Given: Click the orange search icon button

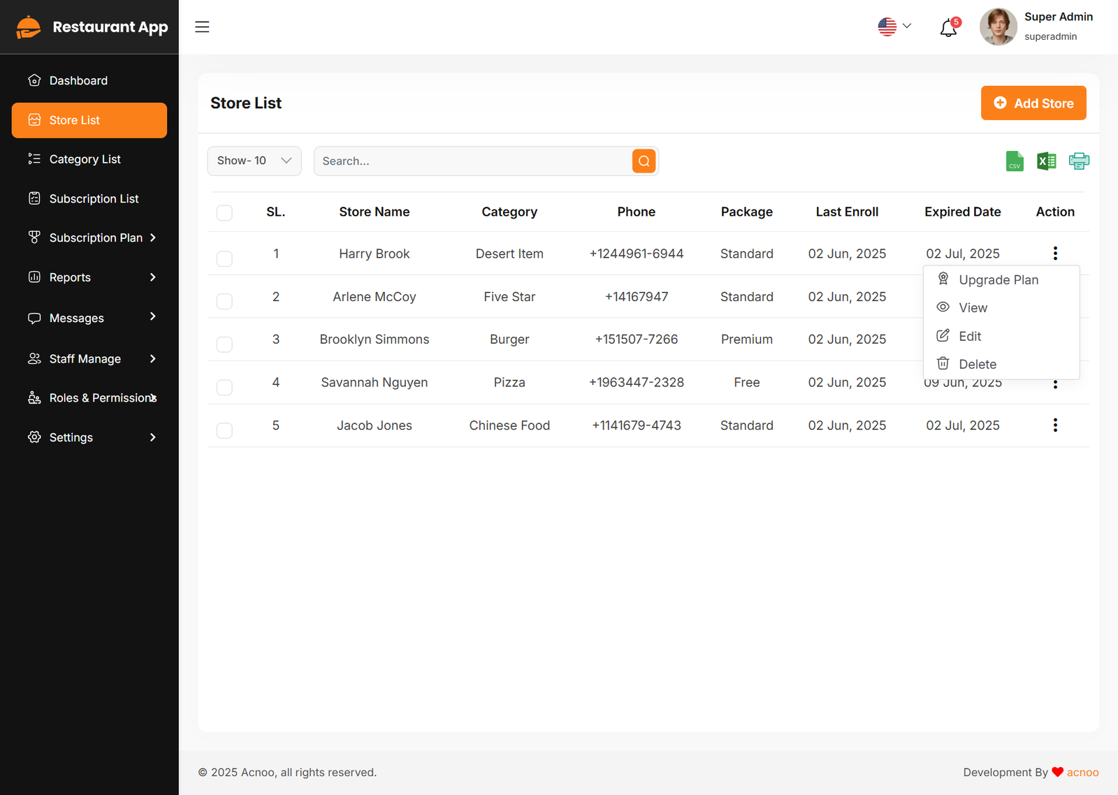Looking at the screenshot, I should coord(644,161).
